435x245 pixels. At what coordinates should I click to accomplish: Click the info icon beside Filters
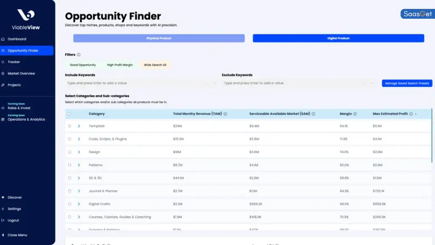pyautogui.click(x=79, y=55)
